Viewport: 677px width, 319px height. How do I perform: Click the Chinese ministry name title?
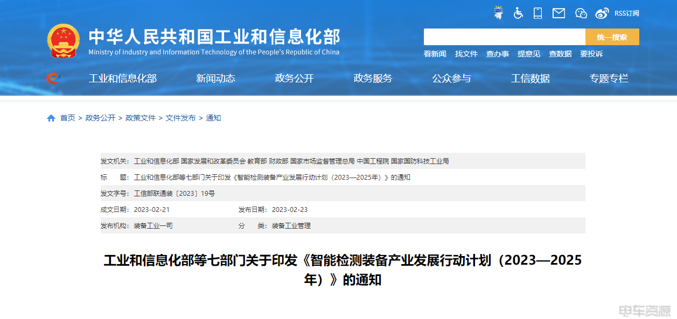(x=214, y=37)
